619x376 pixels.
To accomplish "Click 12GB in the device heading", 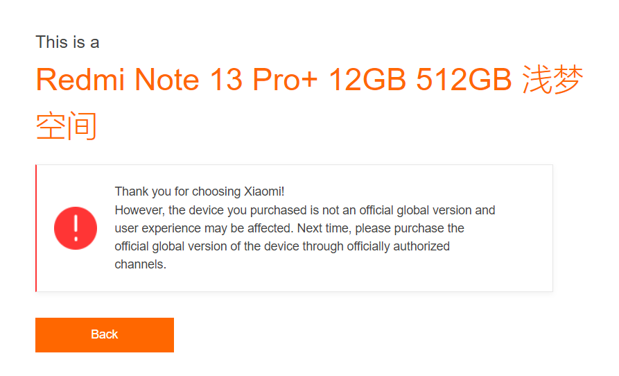I will [367, 80].
